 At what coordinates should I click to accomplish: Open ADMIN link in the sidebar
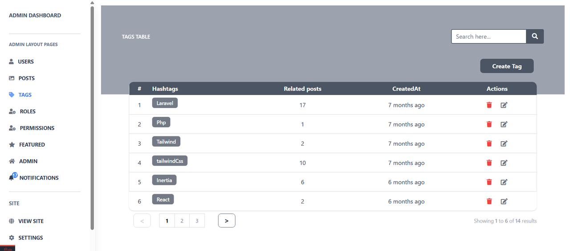(x=28, y=161)
